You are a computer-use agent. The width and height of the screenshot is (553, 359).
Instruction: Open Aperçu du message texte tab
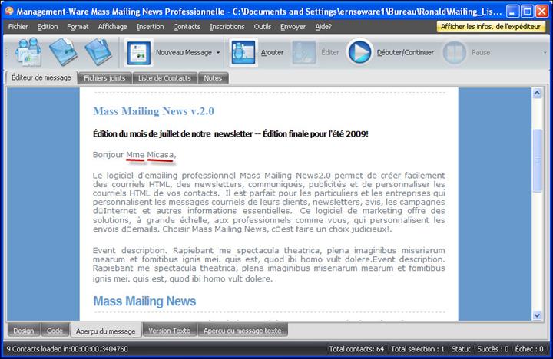click(242, 331)
